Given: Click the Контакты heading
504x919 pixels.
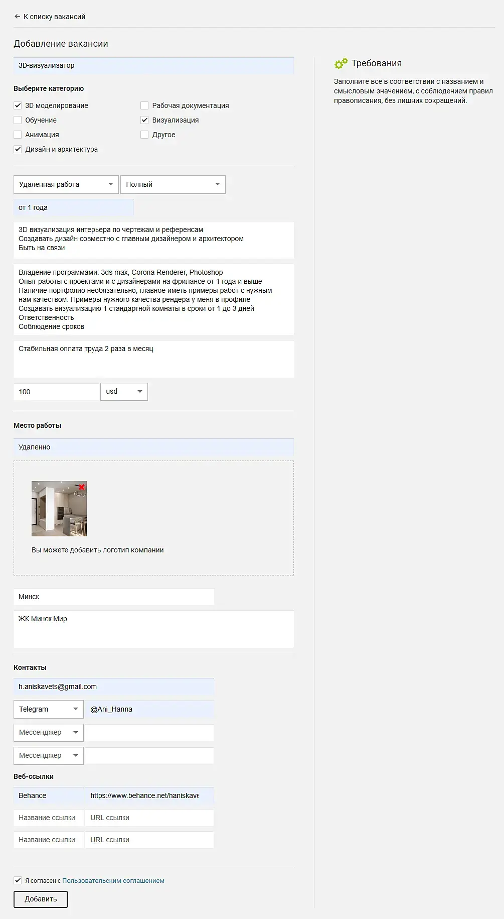Looking at the screenshot, I should click(x=30, y=667).
